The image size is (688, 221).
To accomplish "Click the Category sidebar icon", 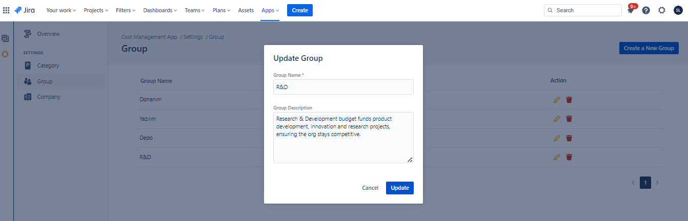I will (28, 65).
